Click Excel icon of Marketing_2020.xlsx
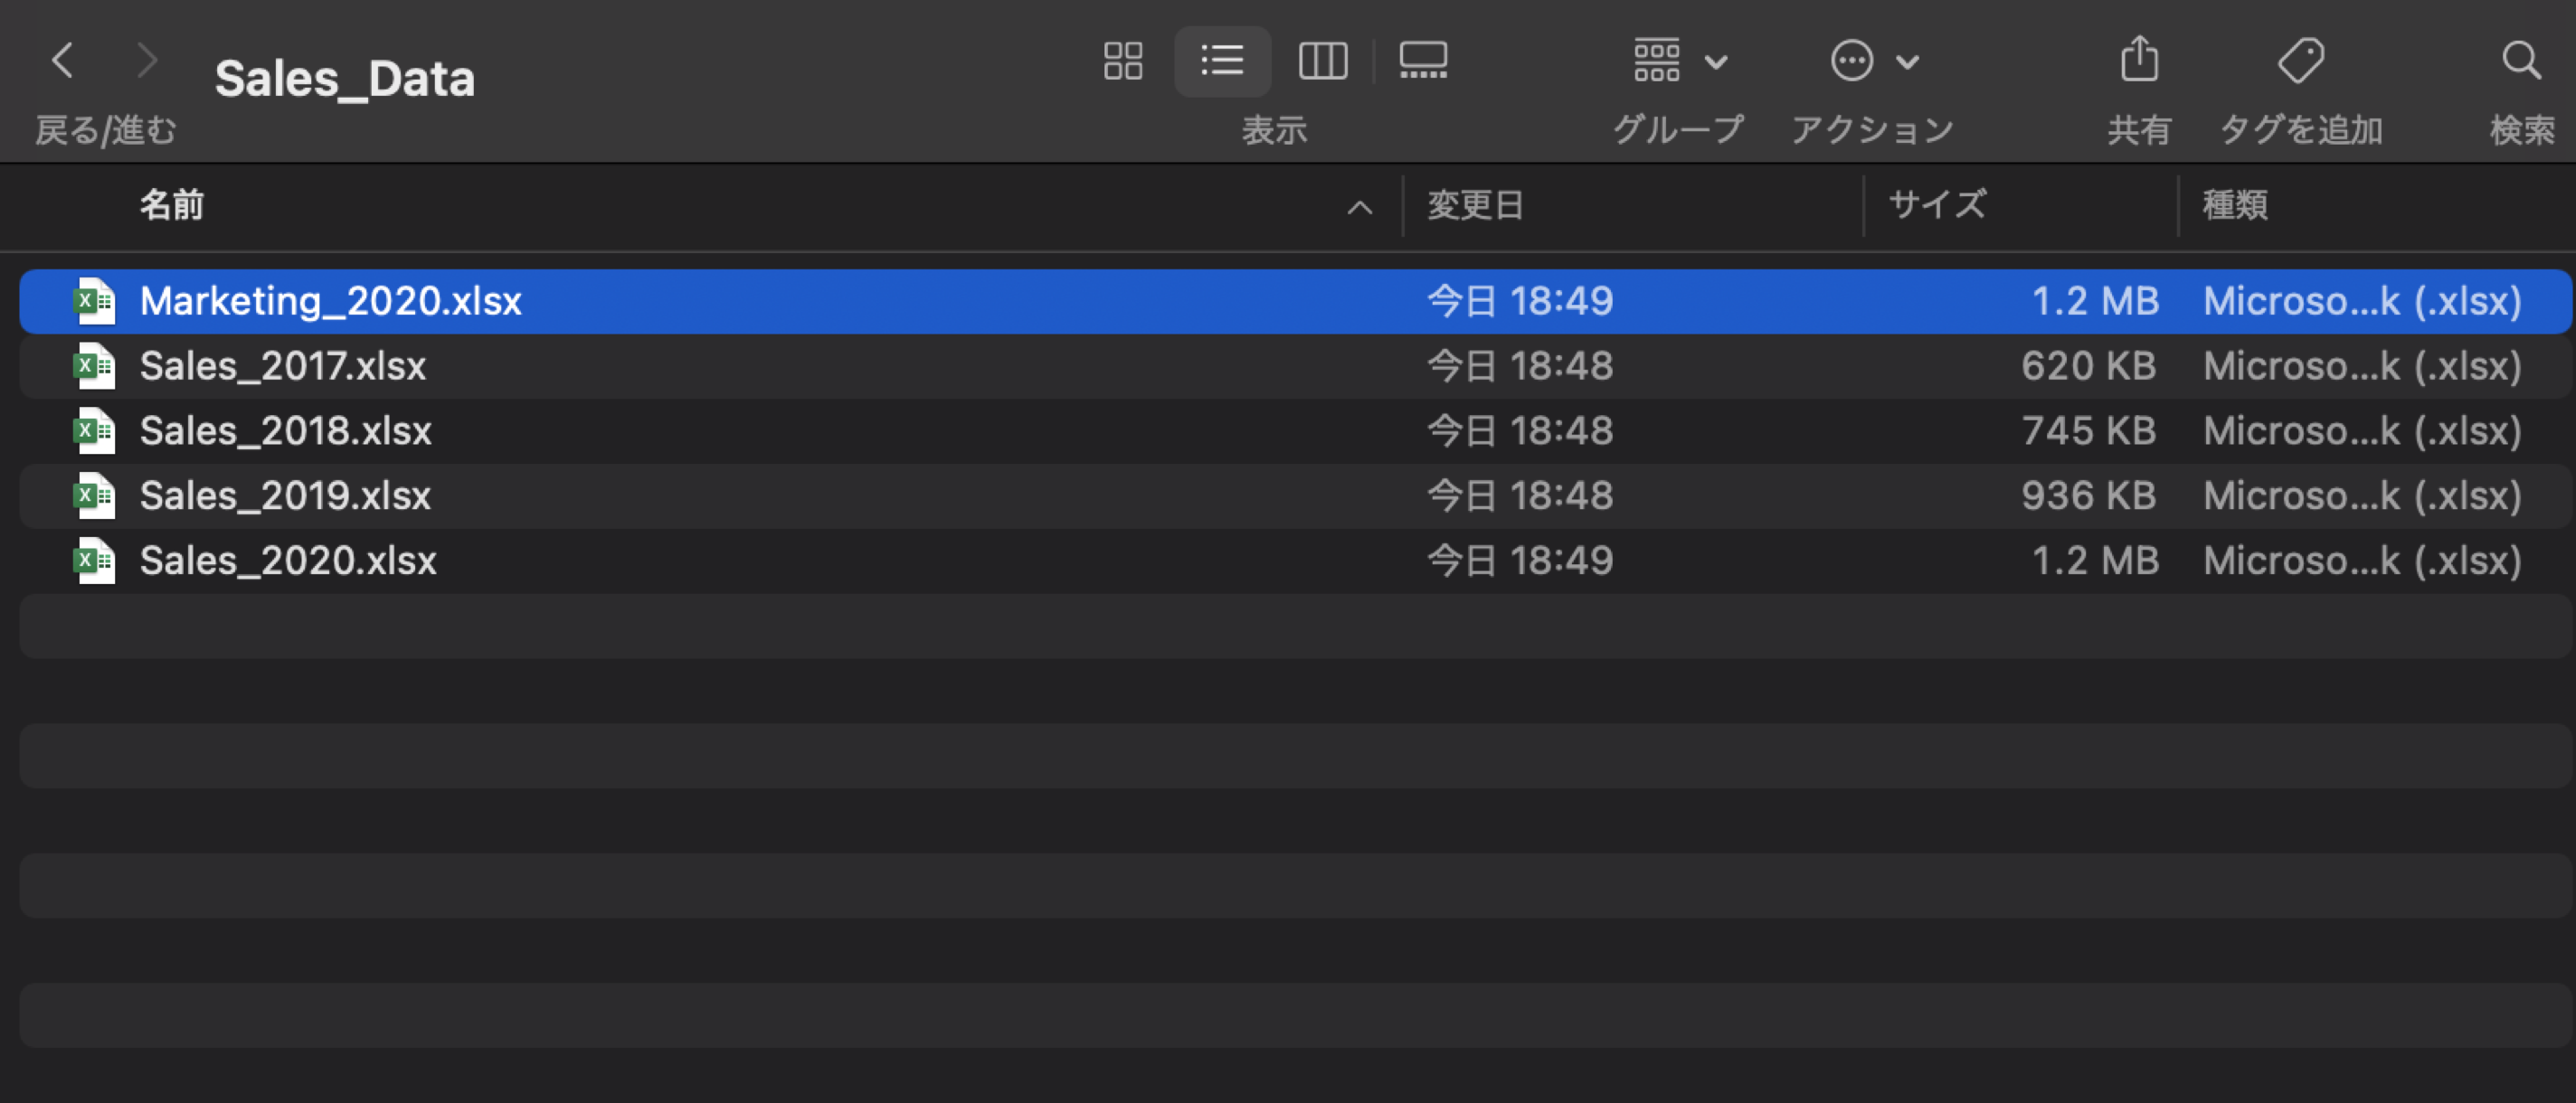 coord(95,301)
